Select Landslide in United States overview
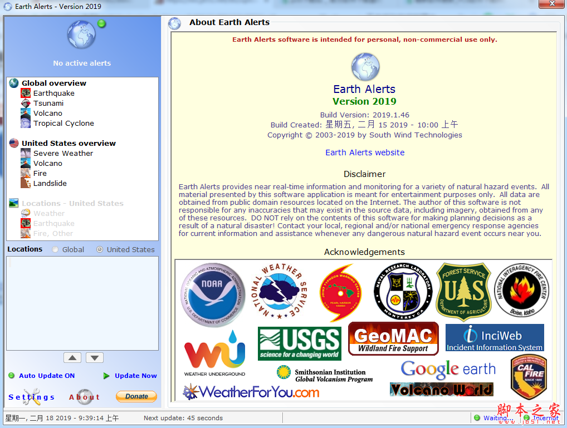 coord(50,183)
